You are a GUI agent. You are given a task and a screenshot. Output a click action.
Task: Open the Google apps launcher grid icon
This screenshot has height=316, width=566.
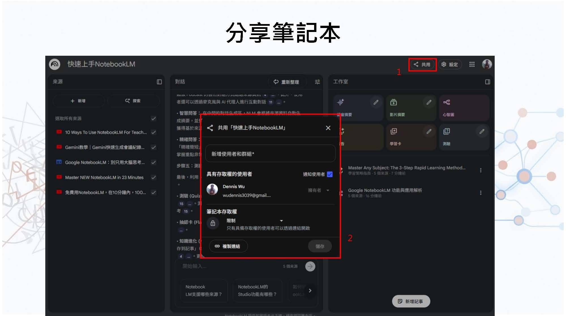click(472, 65)
